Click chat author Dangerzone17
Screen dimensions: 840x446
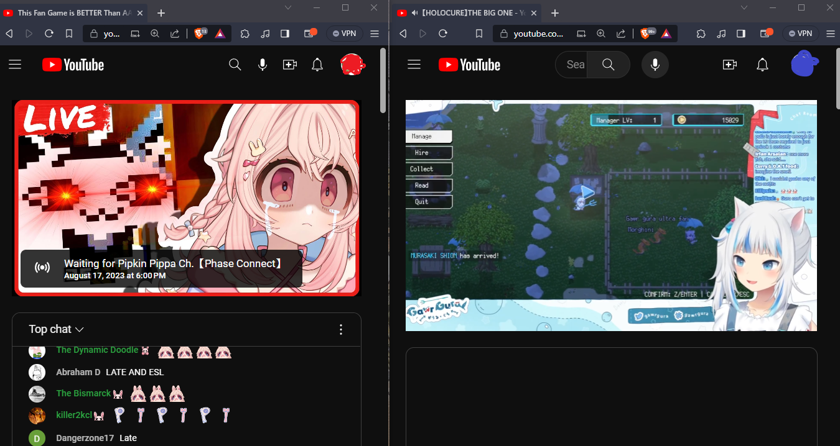tap(85, 438)
